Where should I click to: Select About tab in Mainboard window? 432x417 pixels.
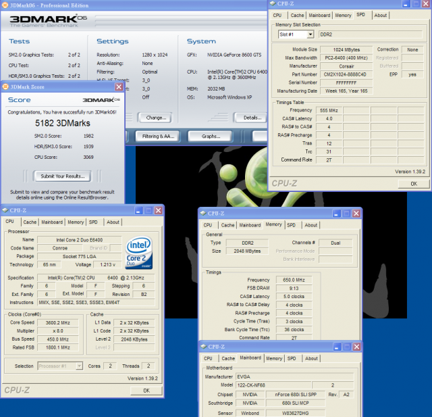click(311, 358)
